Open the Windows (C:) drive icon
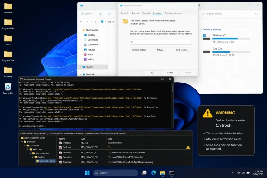This screenshot has width=267, height=178. [207, 37]
